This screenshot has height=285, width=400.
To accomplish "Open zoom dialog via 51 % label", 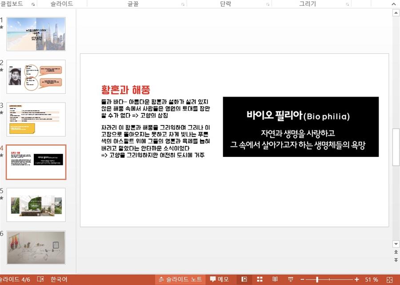I will tap(372, 279).
